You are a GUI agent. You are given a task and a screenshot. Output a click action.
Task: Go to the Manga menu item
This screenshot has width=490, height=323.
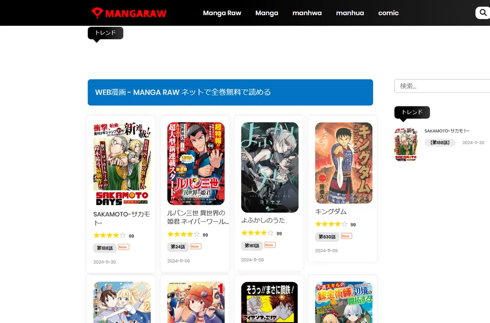click(x=267, y=13)
